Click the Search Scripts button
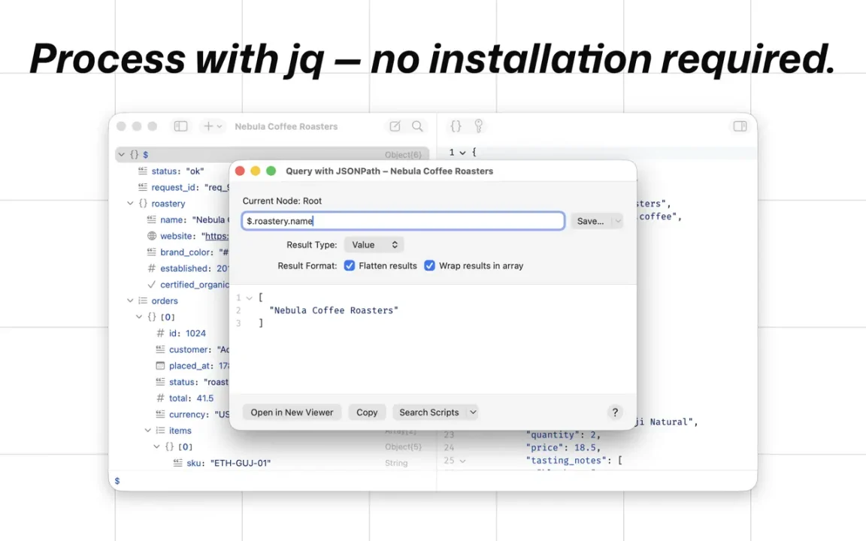Viewport: 866px width, 541px height. 429,413
